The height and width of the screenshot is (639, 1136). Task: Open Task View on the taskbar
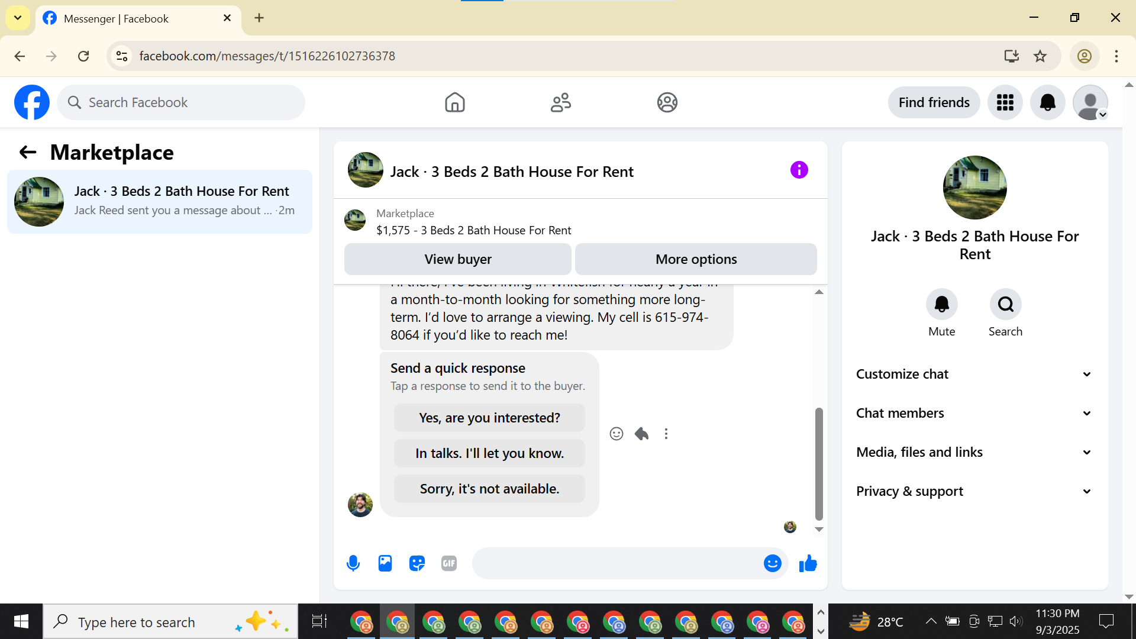tap(319, 621)
